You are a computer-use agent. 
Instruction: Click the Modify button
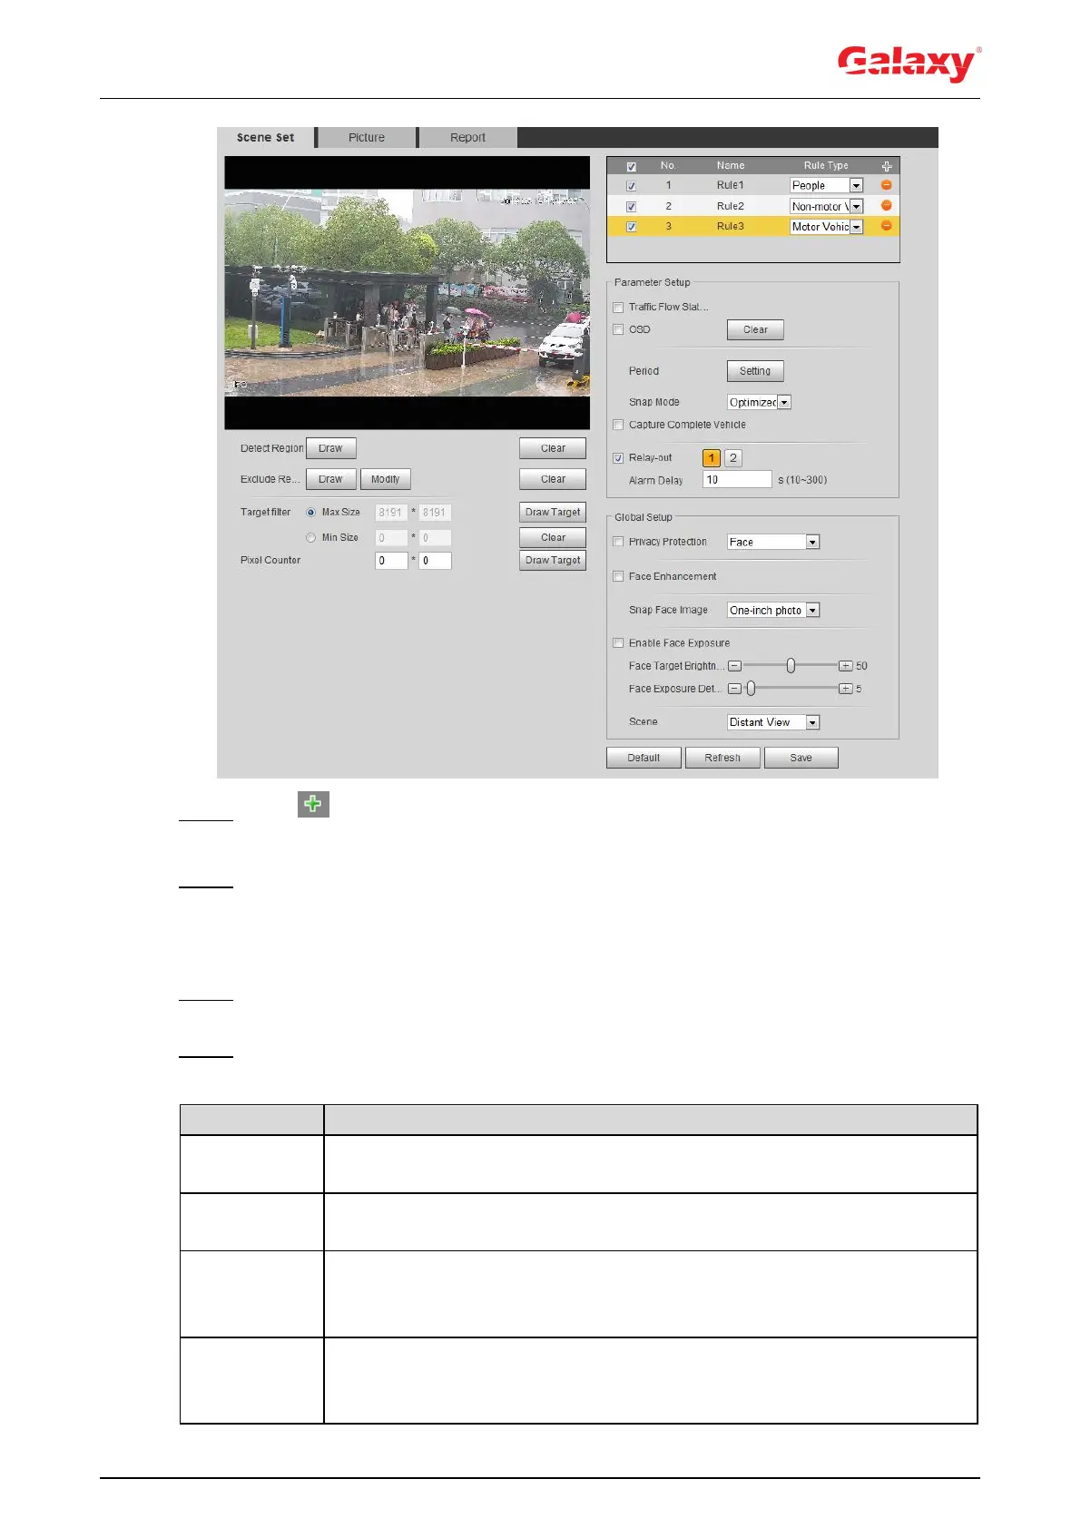click(385, 479)
